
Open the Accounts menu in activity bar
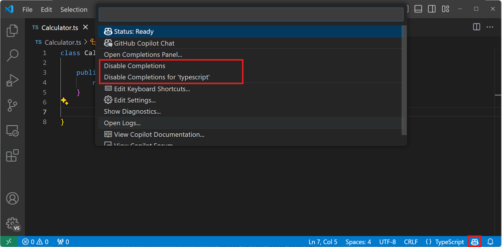(12, 199)
